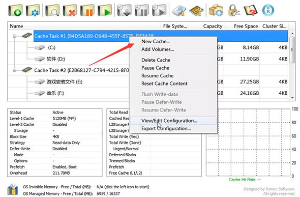Click the memory chip management toolbar icon
The width and height of the screenshot is (300, 197).
(x=196, y=10)
